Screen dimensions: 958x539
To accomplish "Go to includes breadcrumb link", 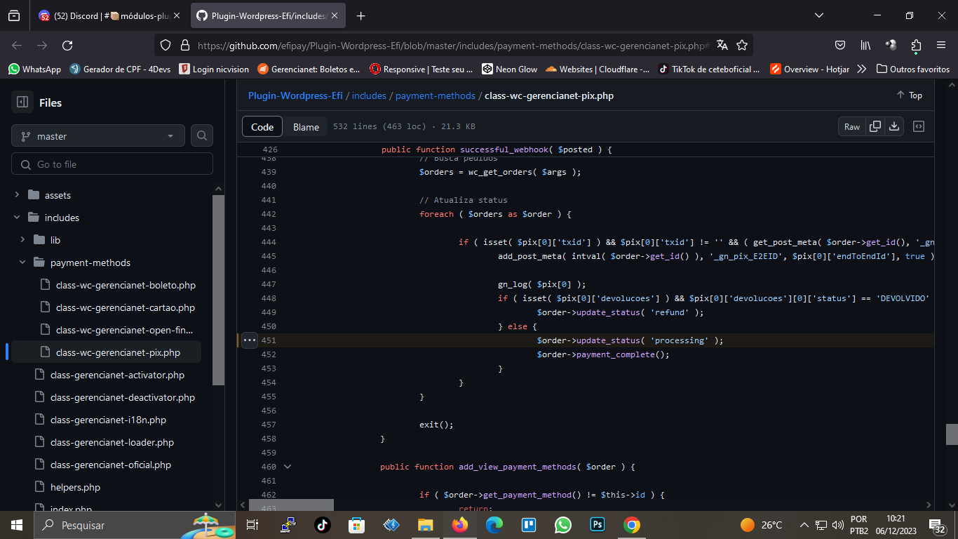I will point(369,95).
